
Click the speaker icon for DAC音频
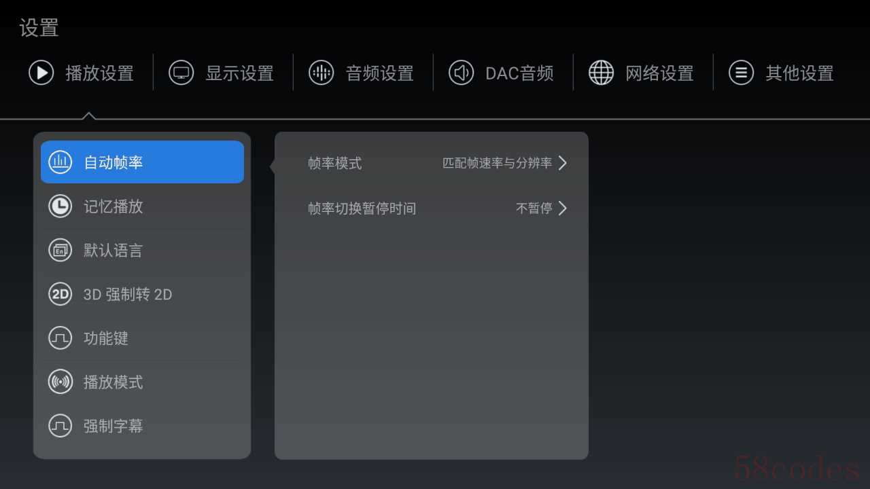click(x=461, y=73)
